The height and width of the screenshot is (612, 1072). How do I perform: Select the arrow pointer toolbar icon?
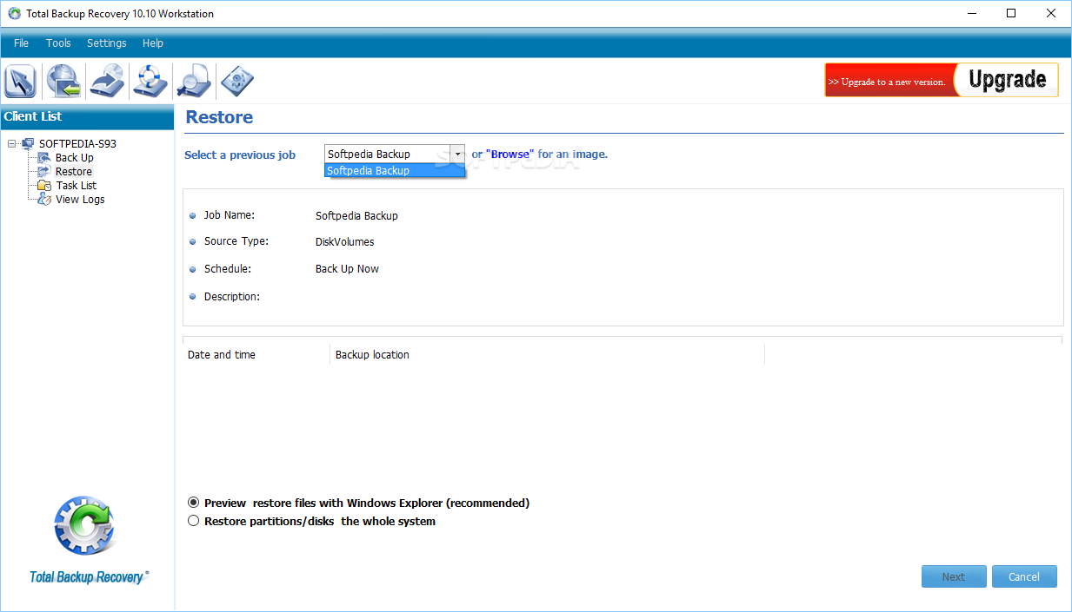pos(20,82)
